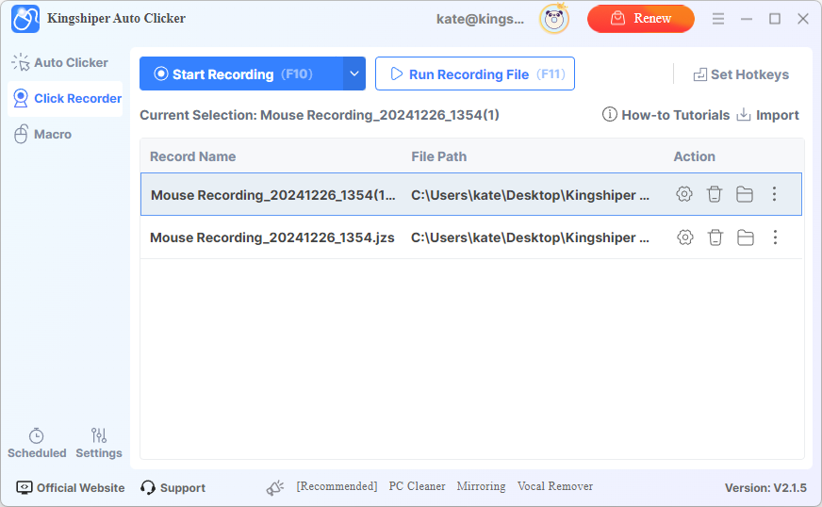Screen dimensions: 822x507
Task: Click the File Path column header
Action: click(x=438, y=156)
